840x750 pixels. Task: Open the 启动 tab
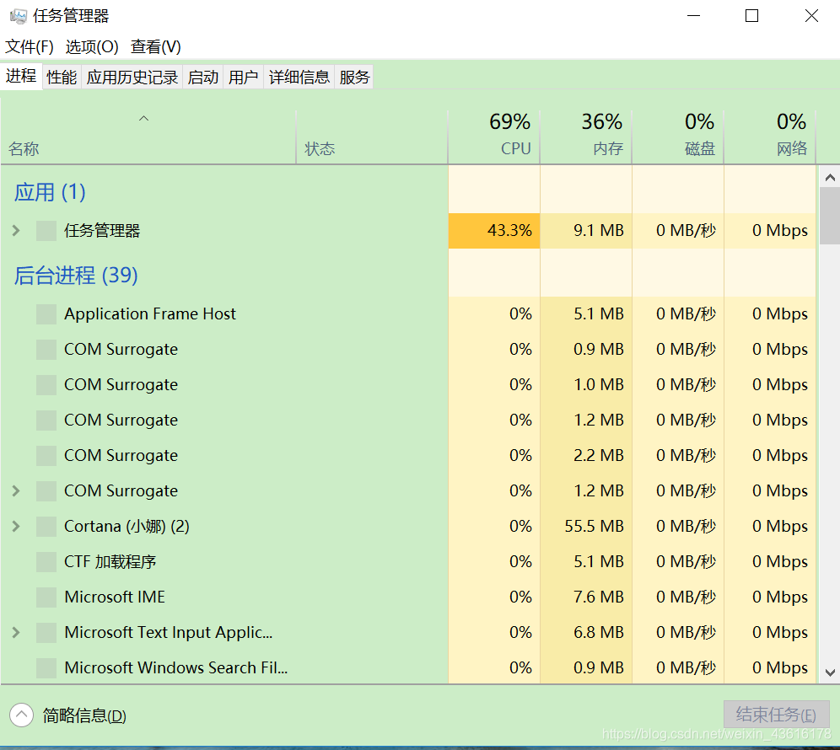(202, 76)
